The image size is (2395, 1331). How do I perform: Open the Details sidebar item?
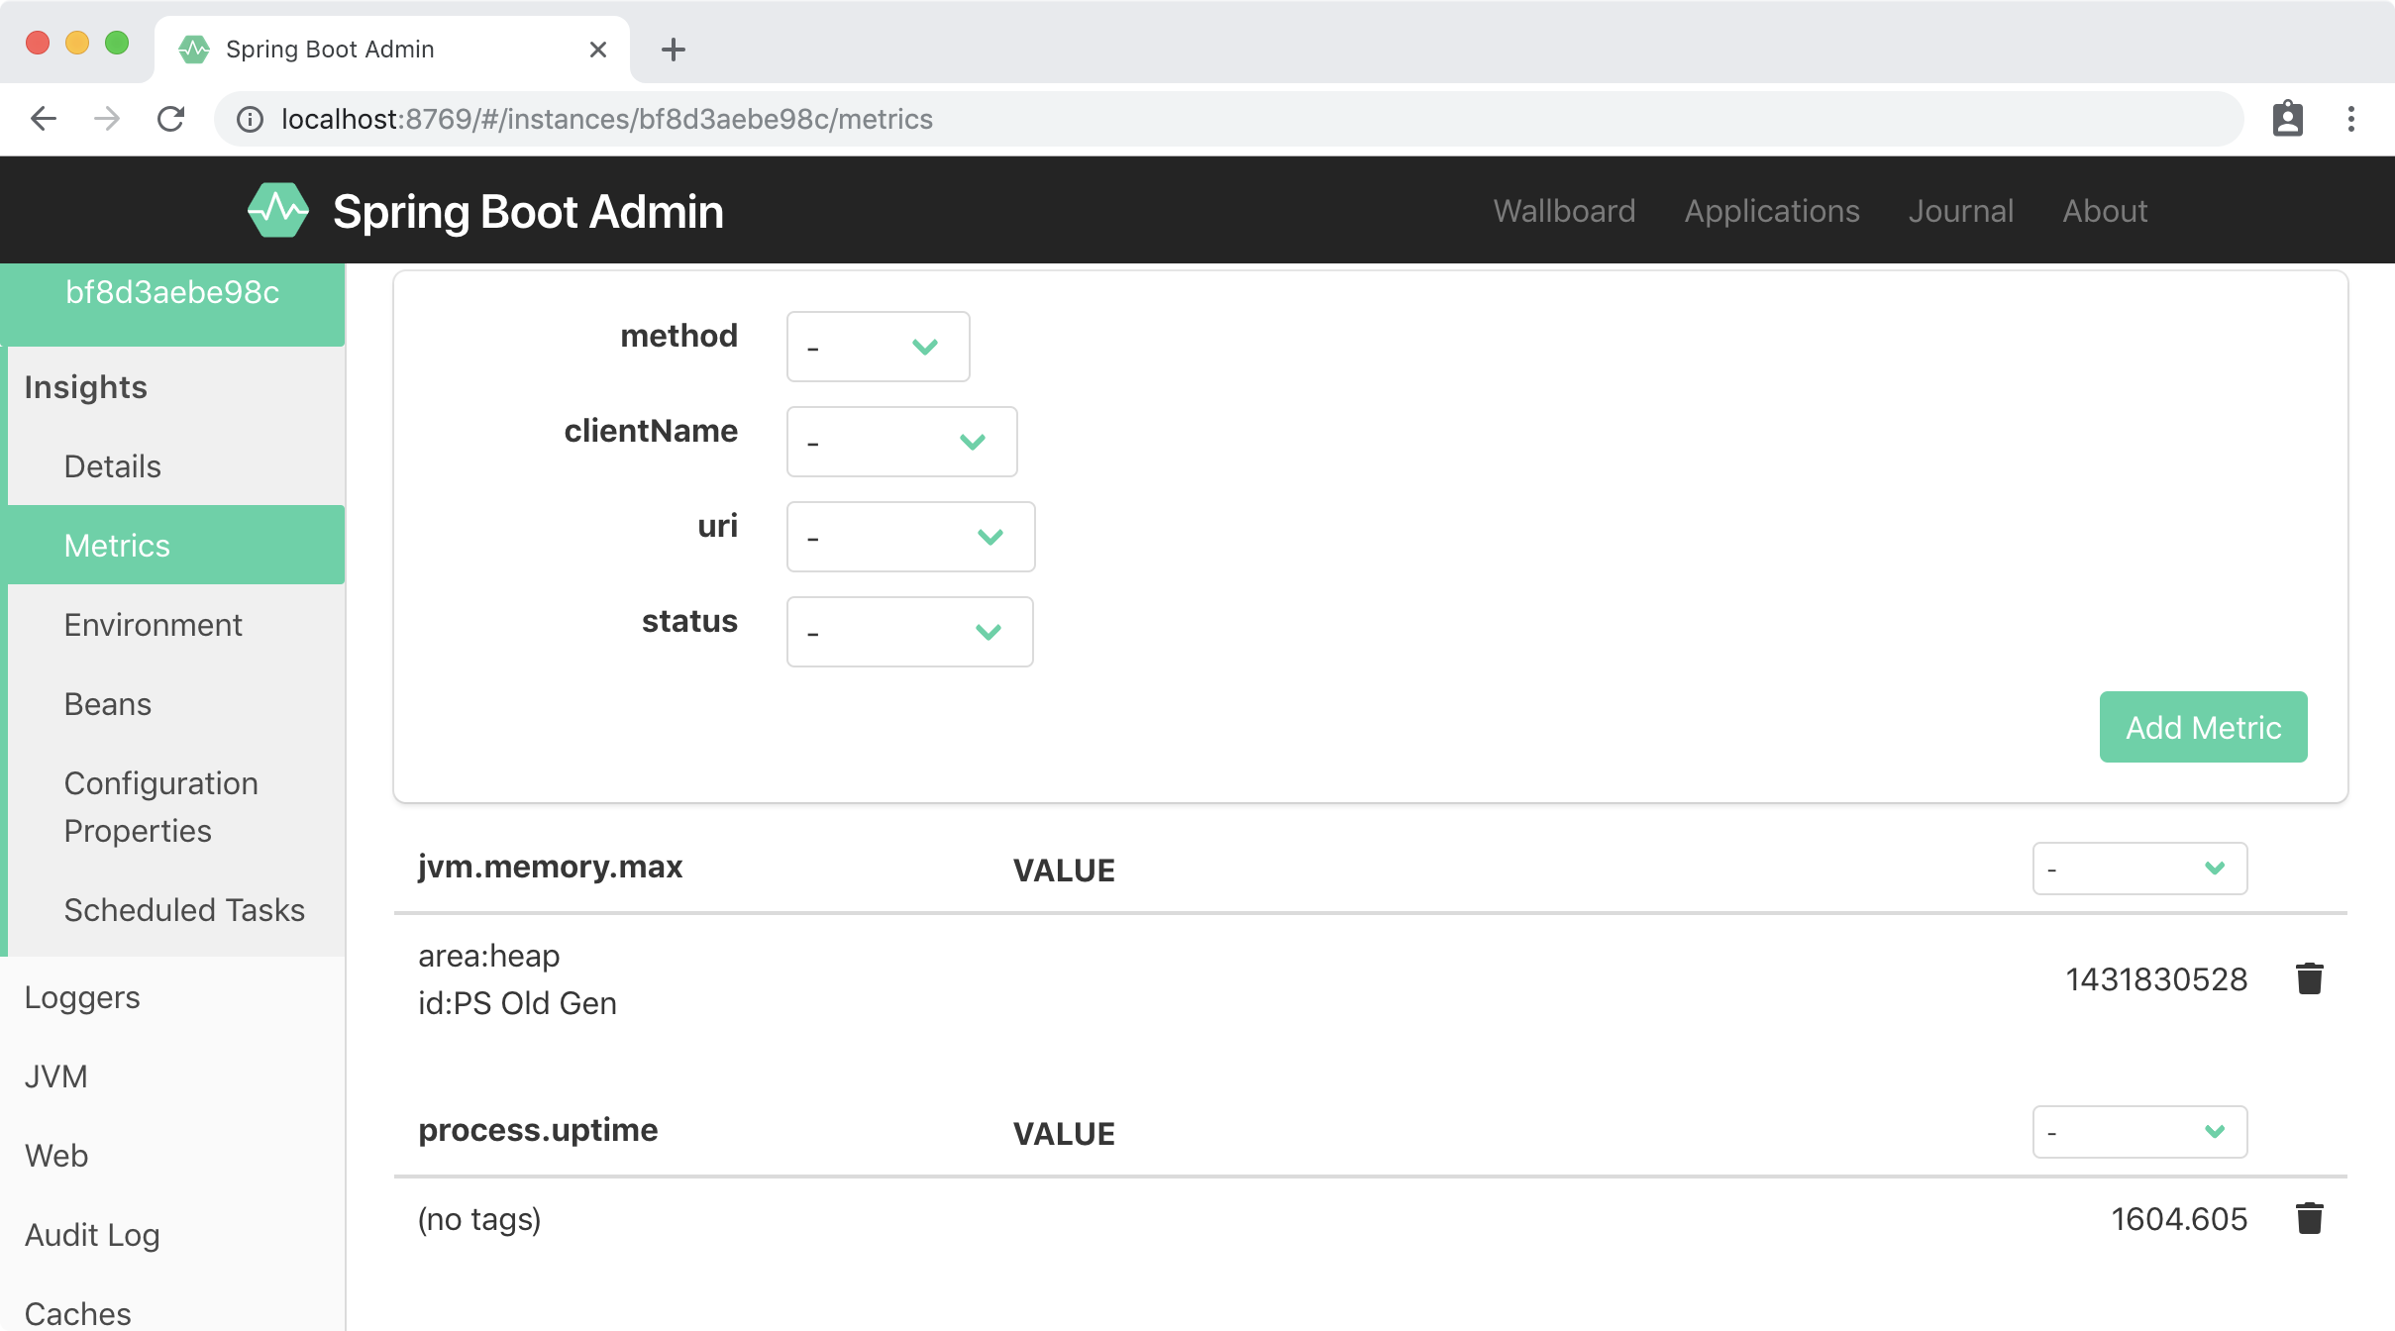[x=176, y=466]
